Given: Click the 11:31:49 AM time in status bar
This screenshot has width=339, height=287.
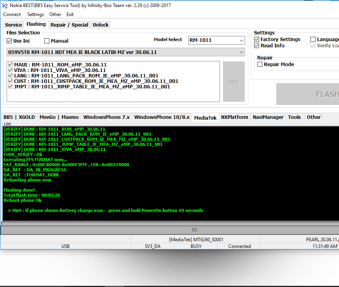Looking at the screenshot, I should point(325,246).
